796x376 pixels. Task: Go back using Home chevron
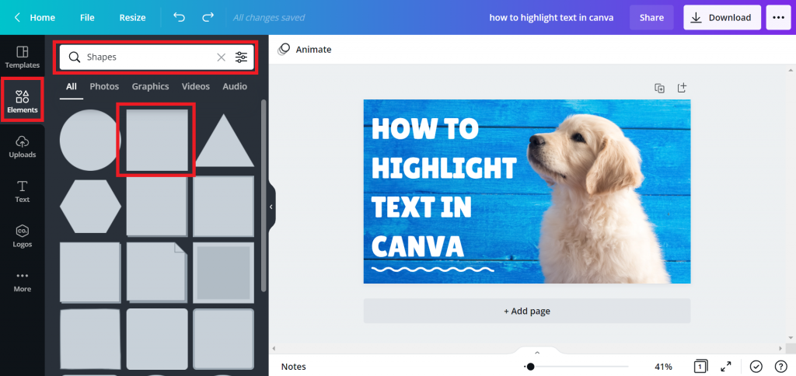(17, 17)
